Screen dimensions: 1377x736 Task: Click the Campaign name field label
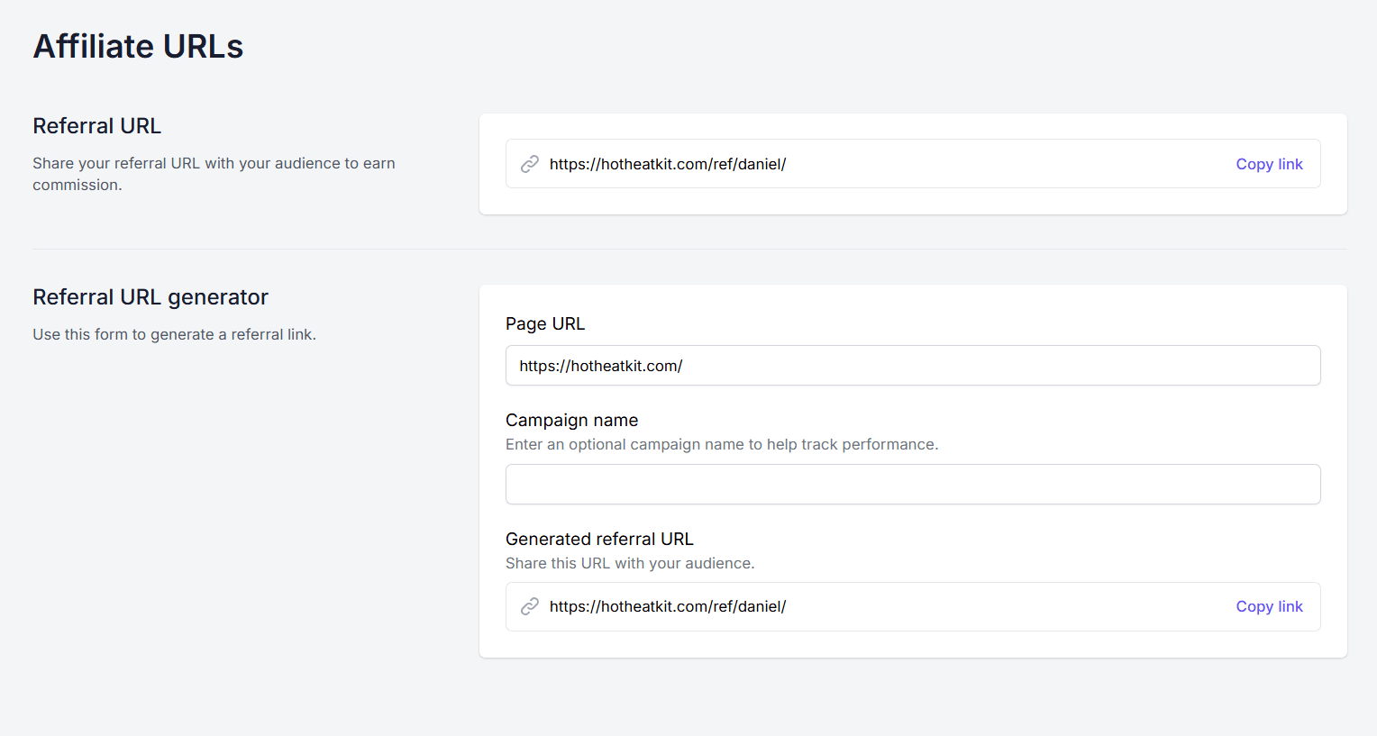(x=571, y=420)
